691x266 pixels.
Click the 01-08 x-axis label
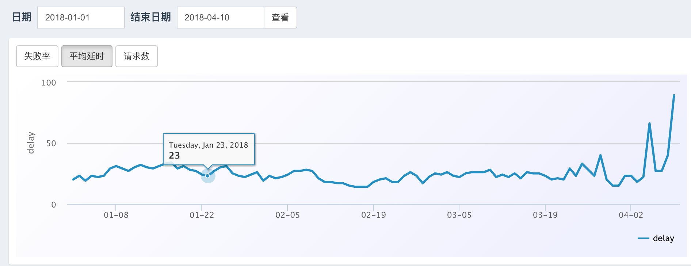[116, 215]
